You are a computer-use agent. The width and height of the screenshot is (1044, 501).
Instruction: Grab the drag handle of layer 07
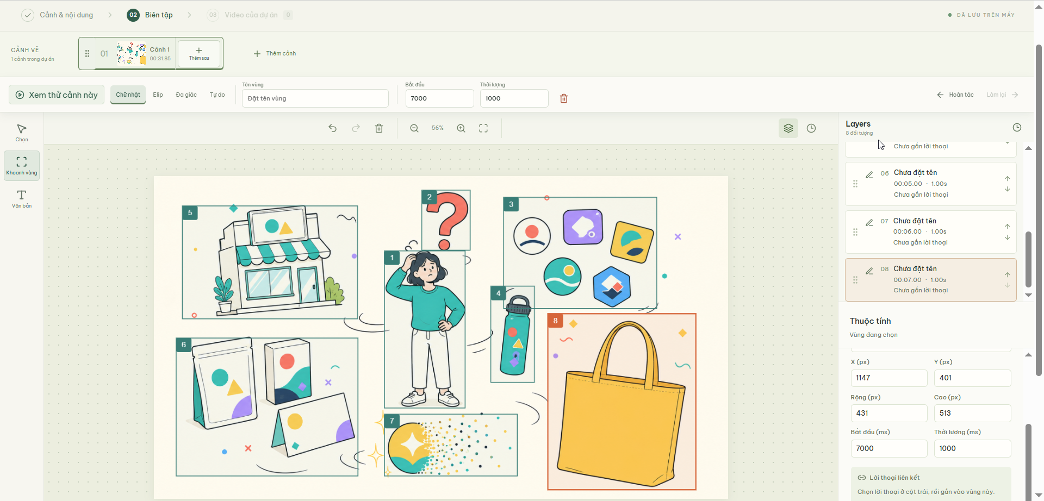[x=855, y=232]
